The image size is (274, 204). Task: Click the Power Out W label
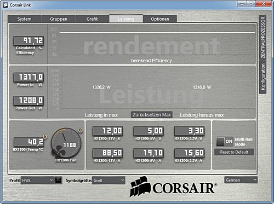[28, 108]
